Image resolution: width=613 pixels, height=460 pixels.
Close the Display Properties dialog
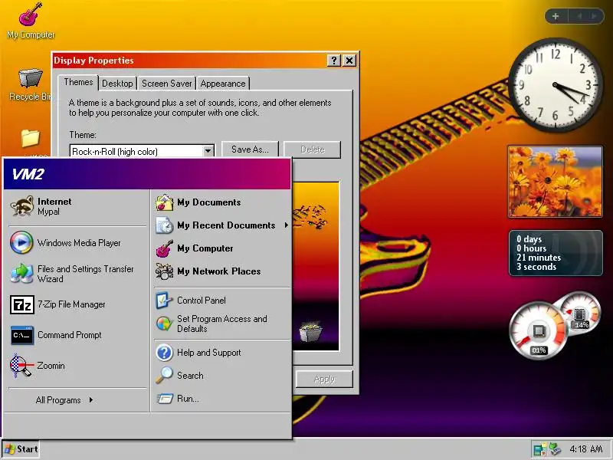(349, 61)
